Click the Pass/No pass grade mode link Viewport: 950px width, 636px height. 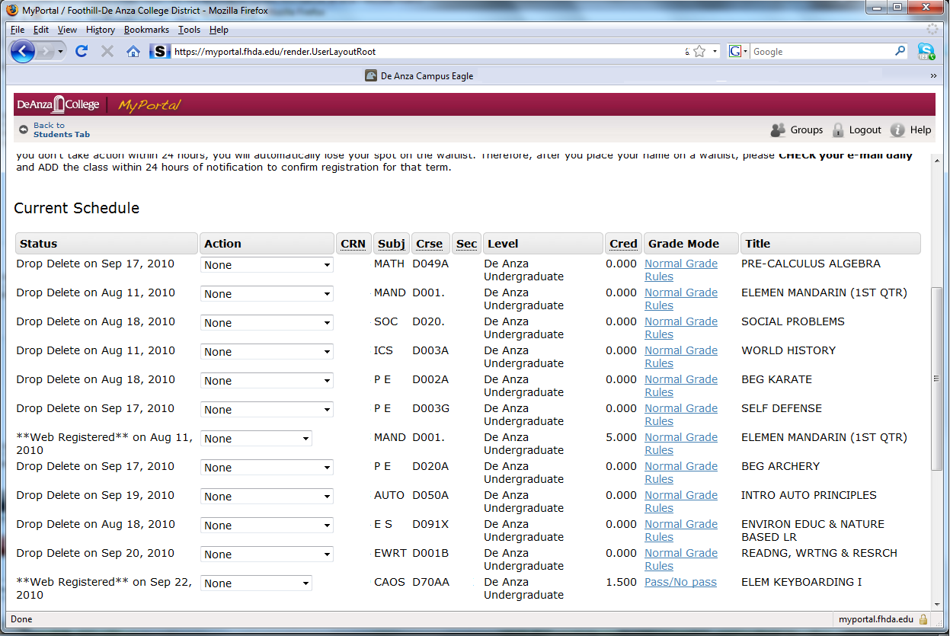(x=680, y=582)
